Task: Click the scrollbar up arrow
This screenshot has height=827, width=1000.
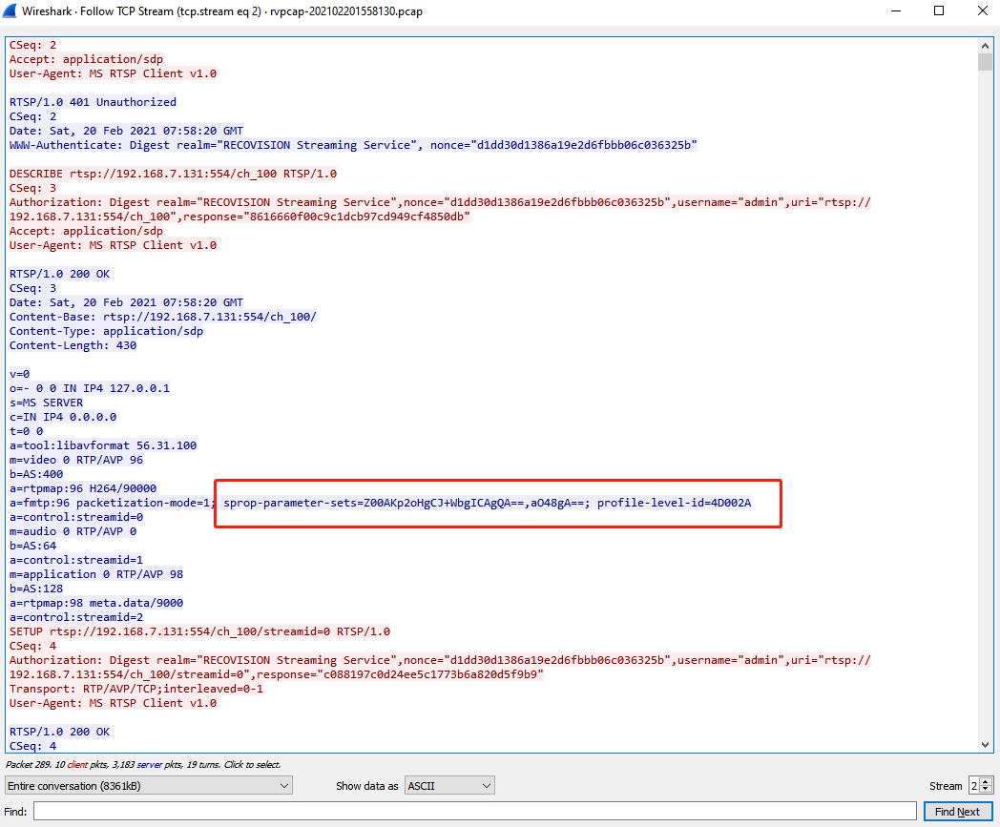Action: 986,46
